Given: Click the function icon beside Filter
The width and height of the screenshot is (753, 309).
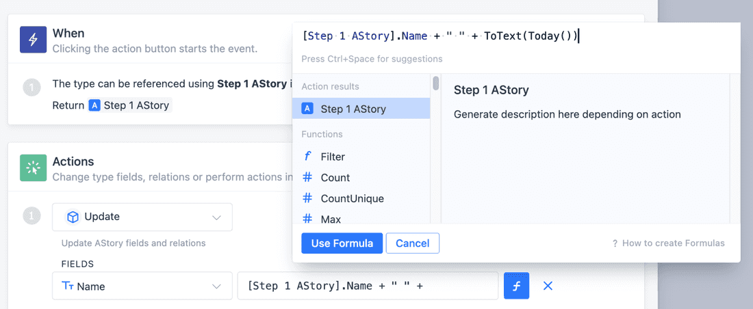Looking at the screenshot, I should pos(307,157).
